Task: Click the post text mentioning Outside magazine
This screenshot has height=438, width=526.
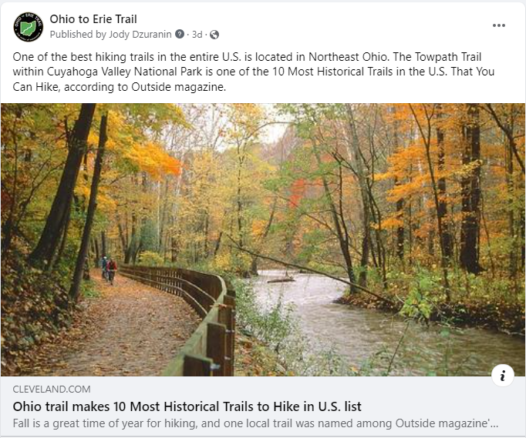Action: click(120, 87)
